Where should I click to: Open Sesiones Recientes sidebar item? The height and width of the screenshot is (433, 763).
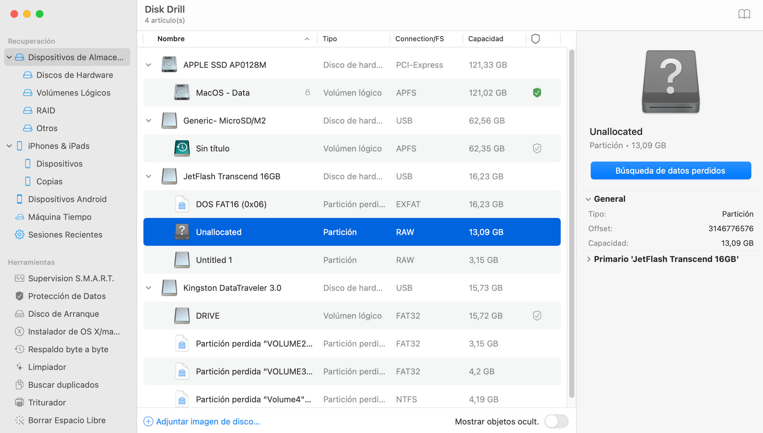[x=66, y=234]
